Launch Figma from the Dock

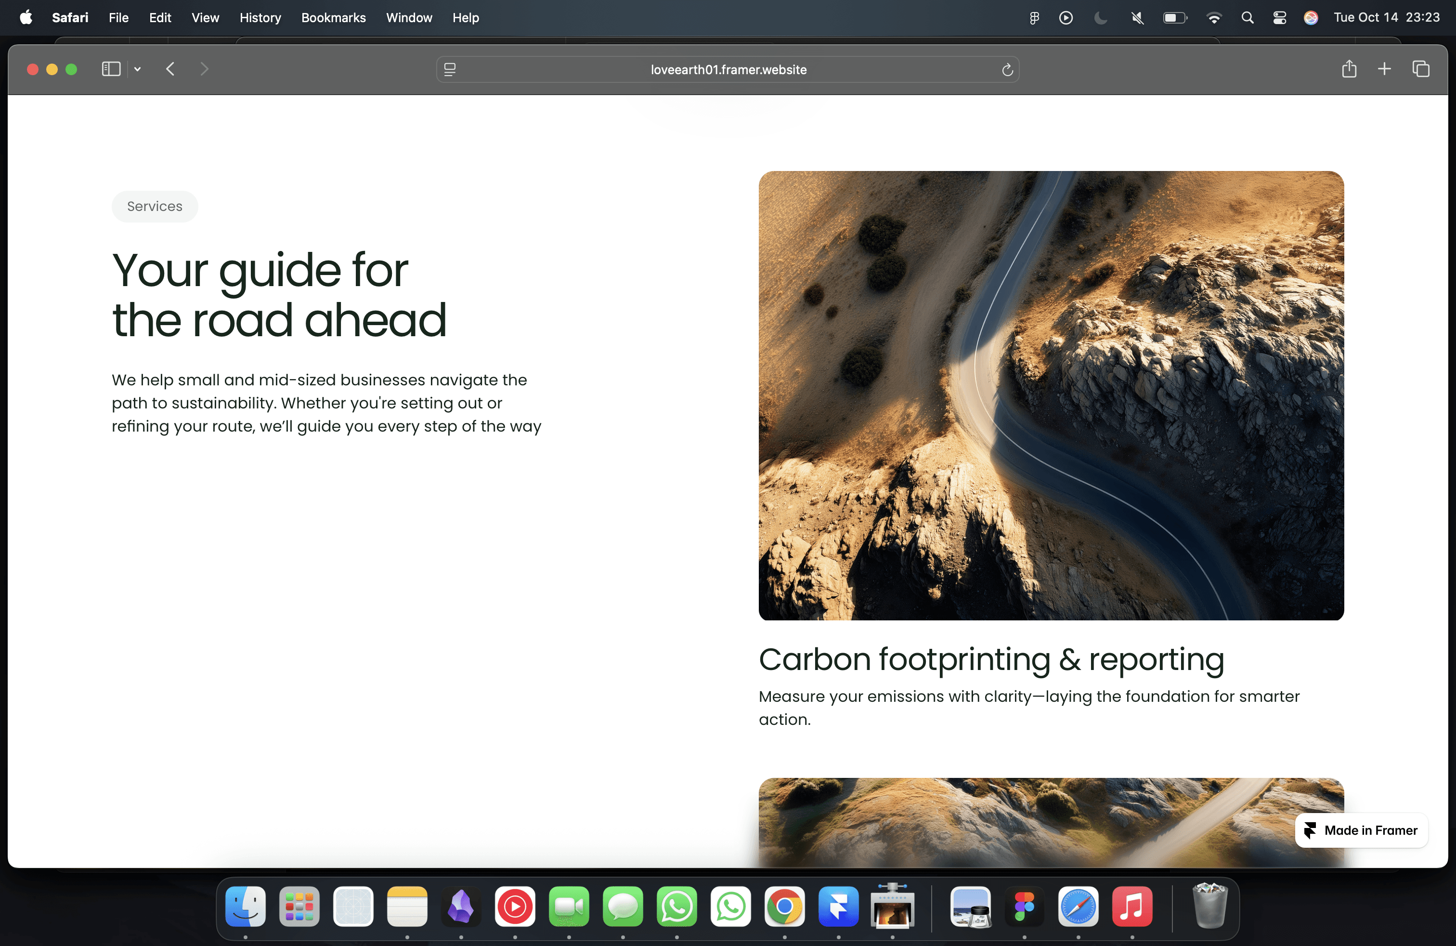point(1024,906)
